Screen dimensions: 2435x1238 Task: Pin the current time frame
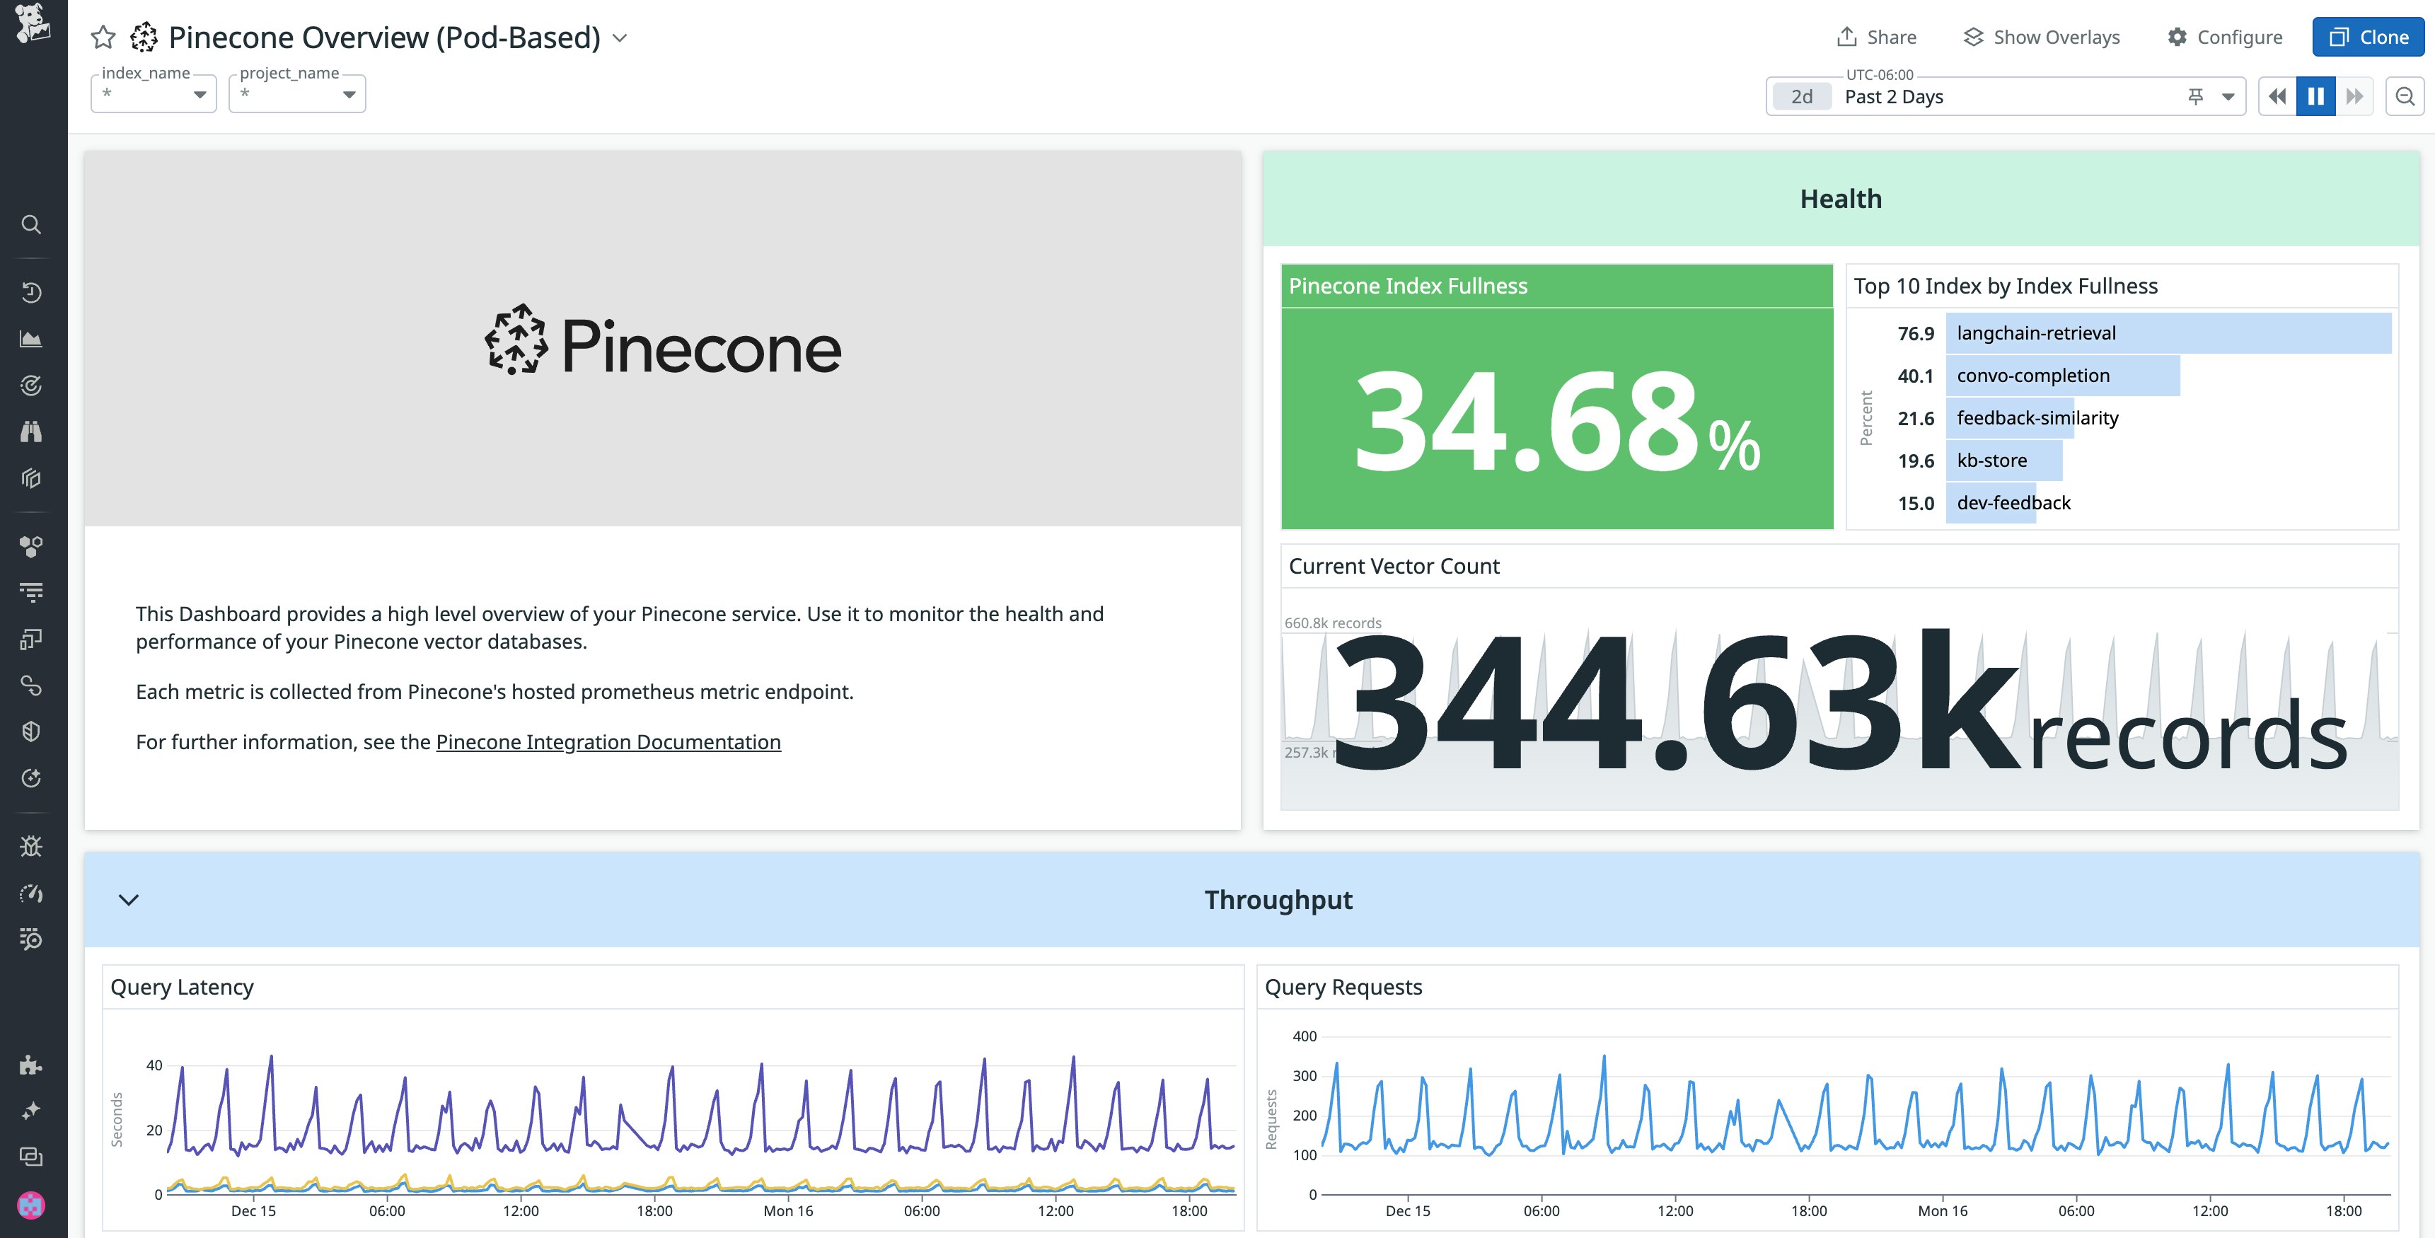[2195, 96]
